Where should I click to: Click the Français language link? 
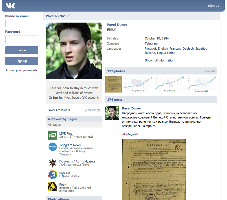[175, 49]
